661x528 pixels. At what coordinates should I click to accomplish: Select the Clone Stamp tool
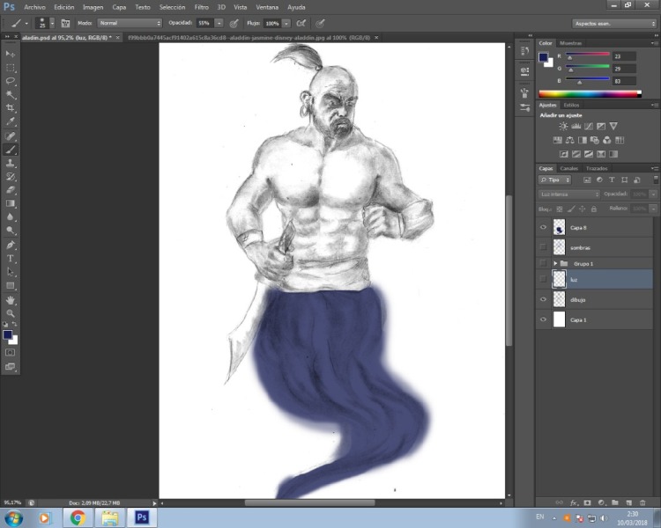click(11, 163)
